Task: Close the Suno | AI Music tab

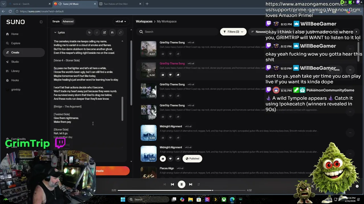Action: pos(94,4)
